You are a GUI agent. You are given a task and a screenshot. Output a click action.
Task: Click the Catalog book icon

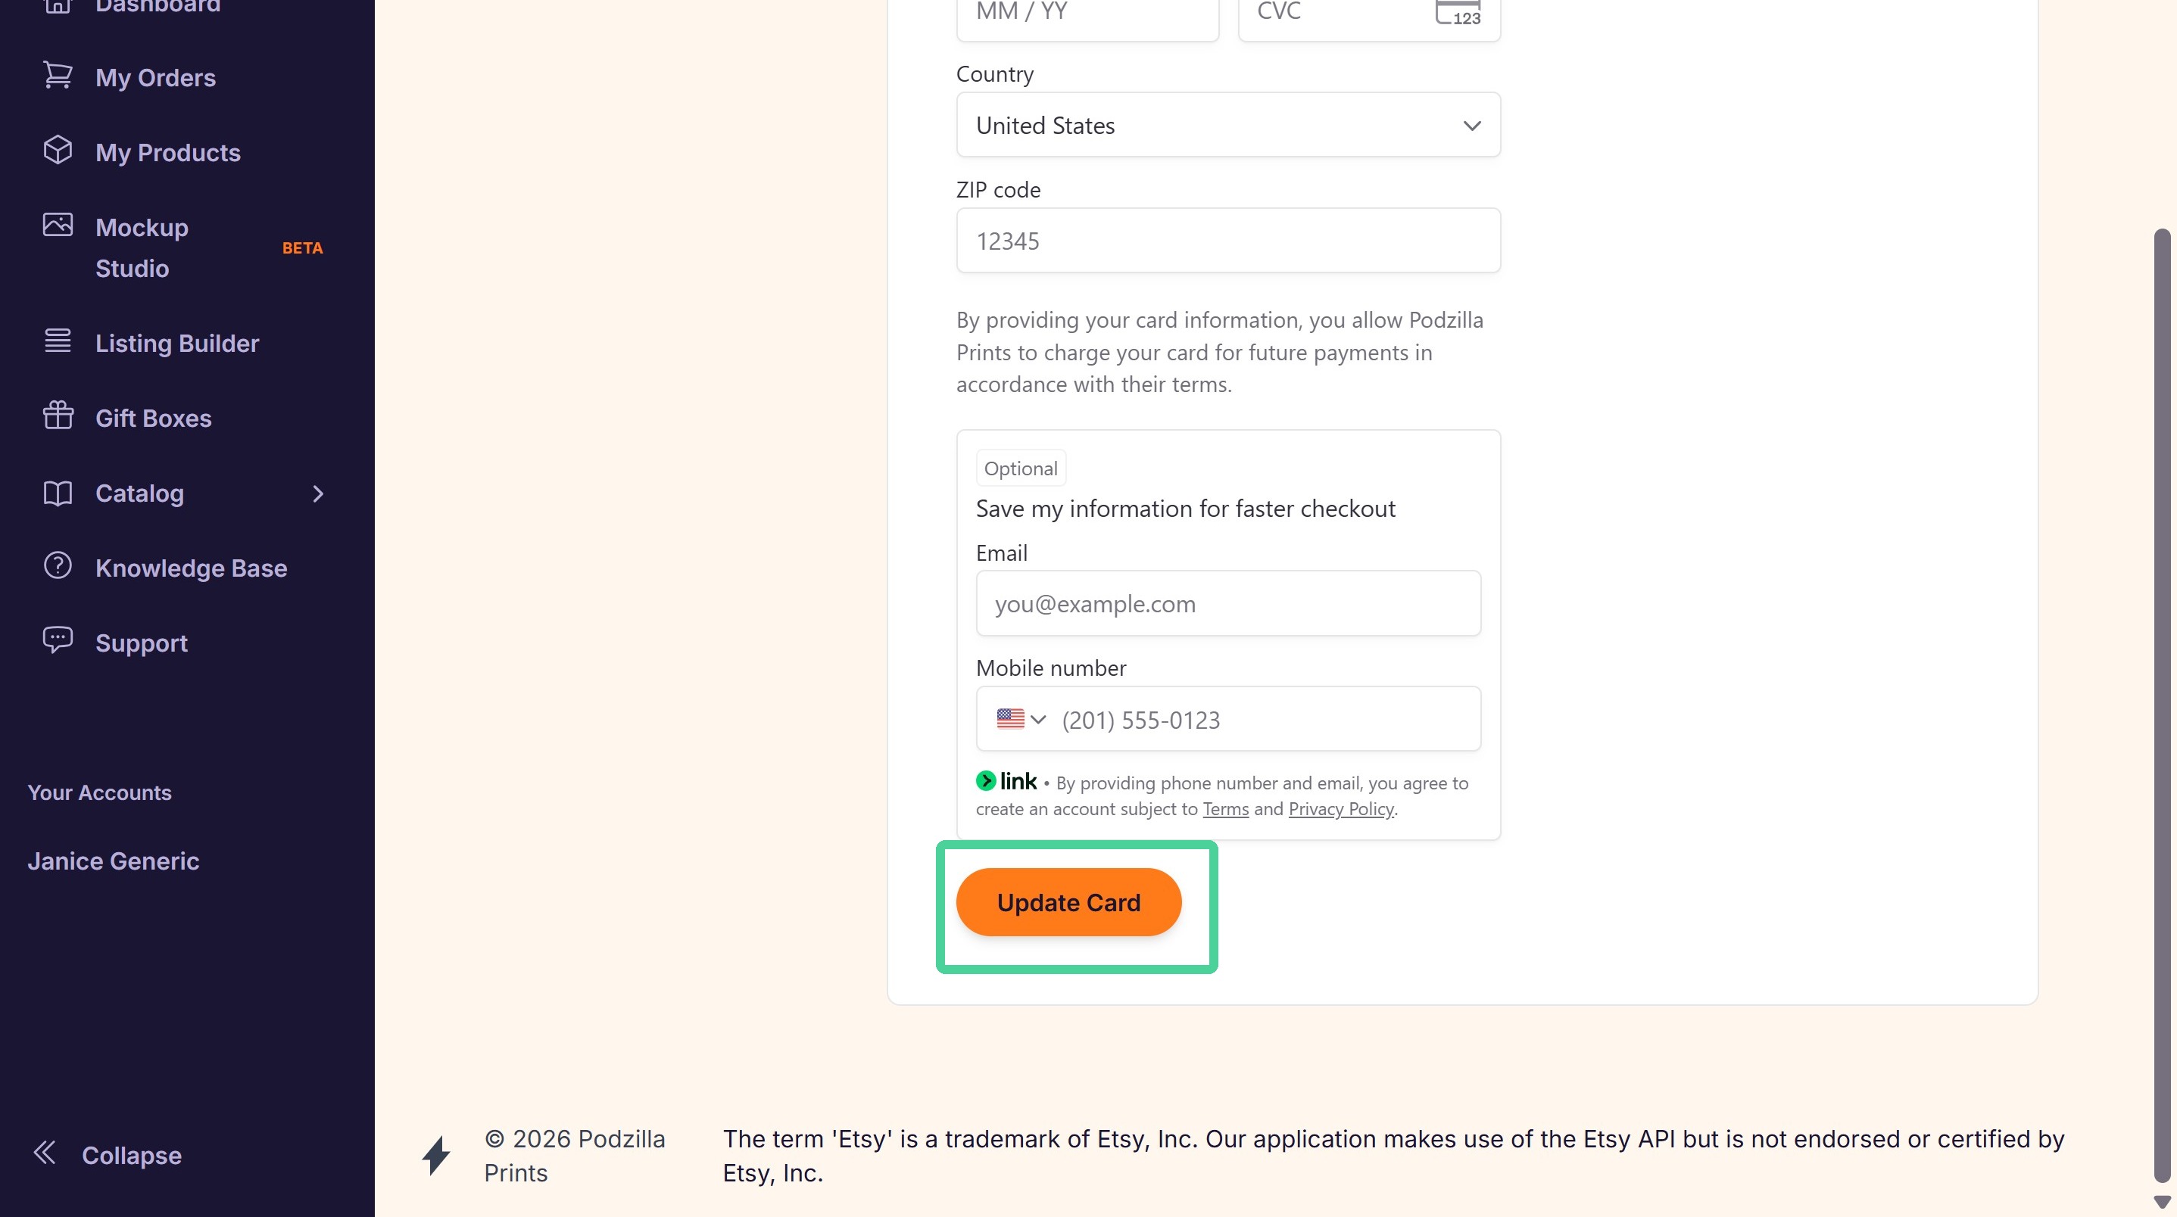pyautogui.click(x=58, y=493)
